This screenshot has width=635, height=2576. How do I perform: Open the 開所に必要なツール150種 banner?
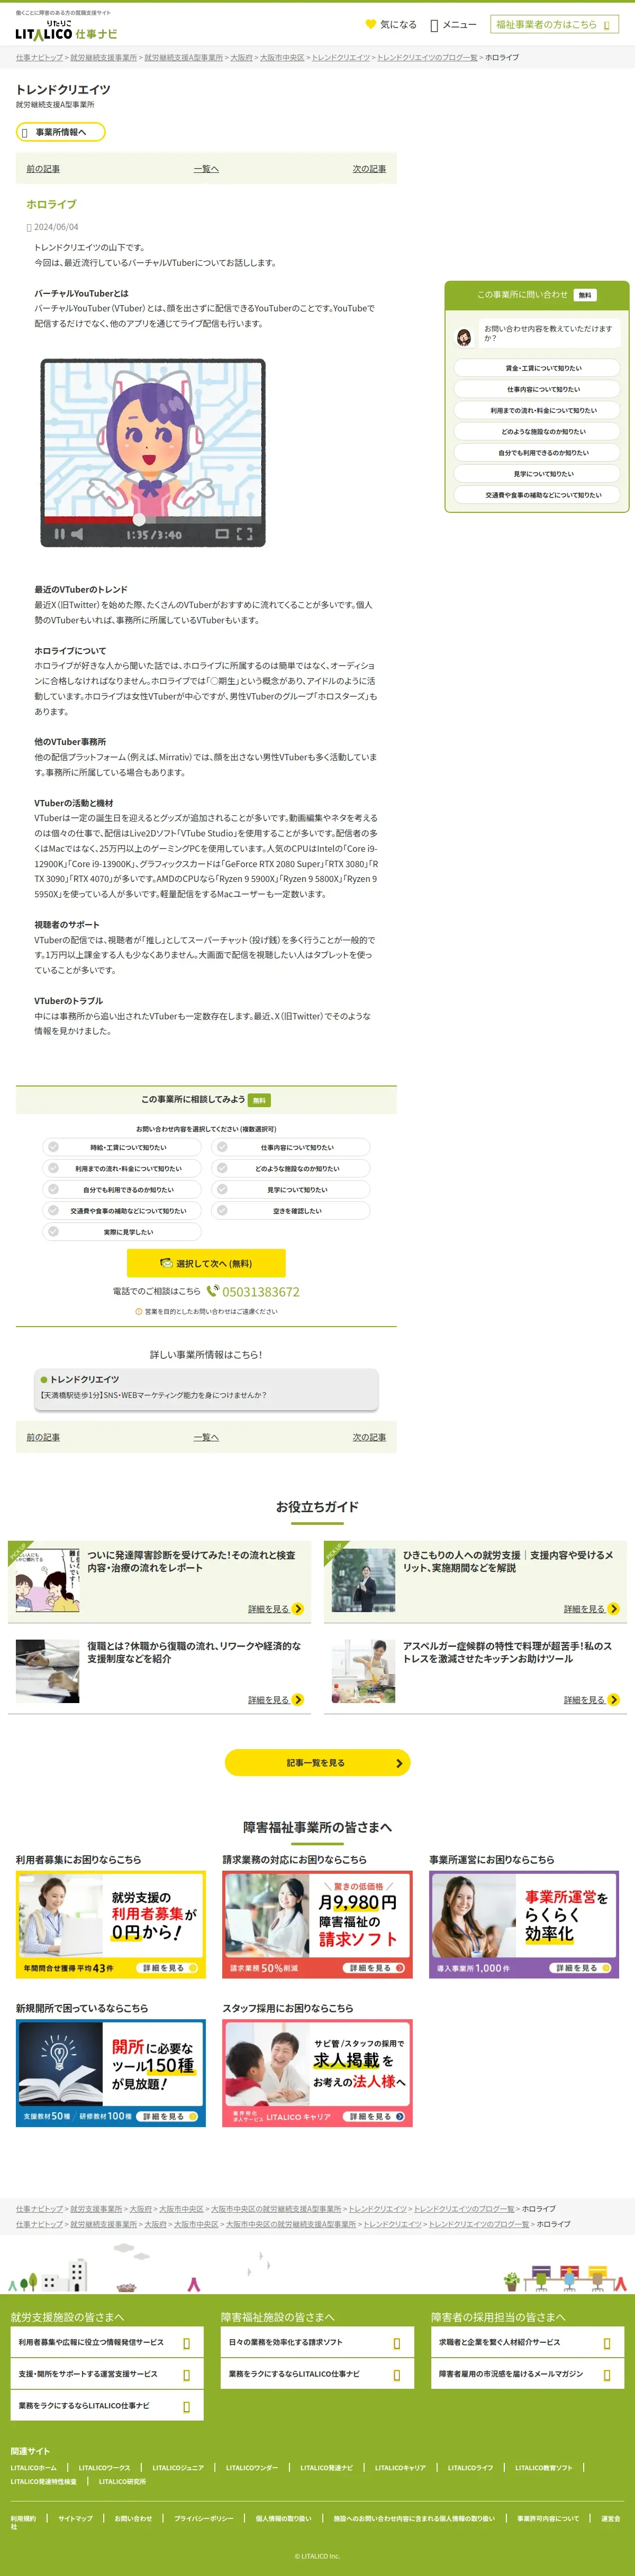[x=110, y=2073]
